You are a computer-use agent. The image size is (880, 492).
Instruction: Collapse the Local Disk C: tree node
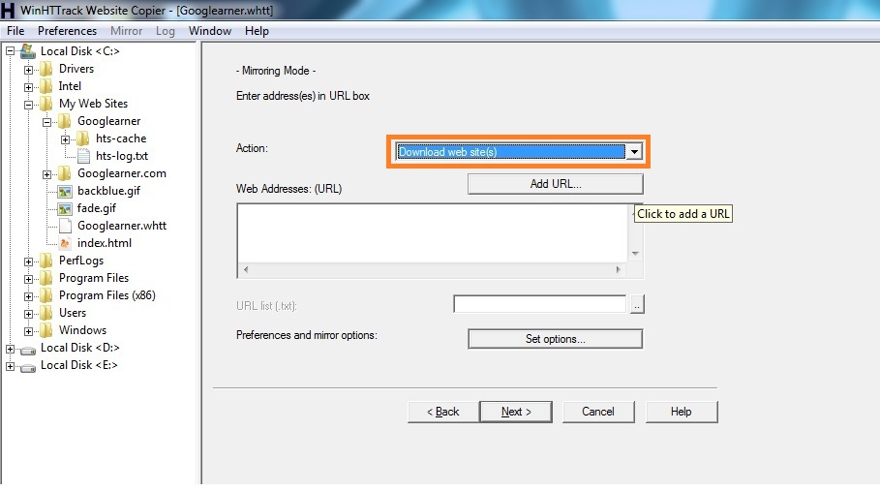(10, 51)
